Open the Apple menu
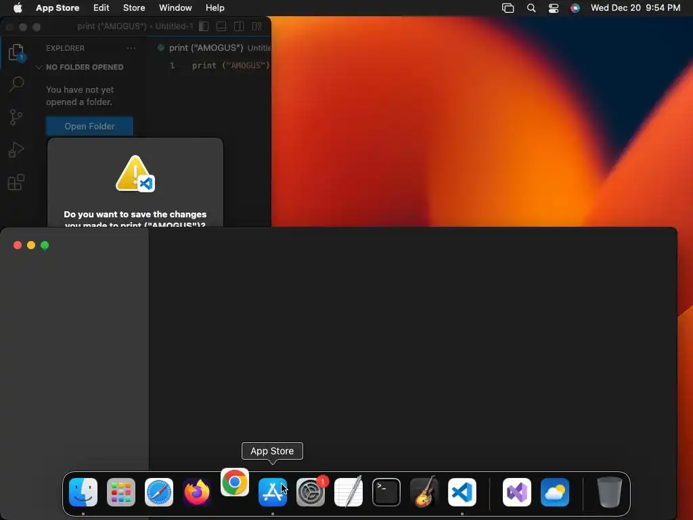Viewport: 693px width, 520px height. coord(17,8)
